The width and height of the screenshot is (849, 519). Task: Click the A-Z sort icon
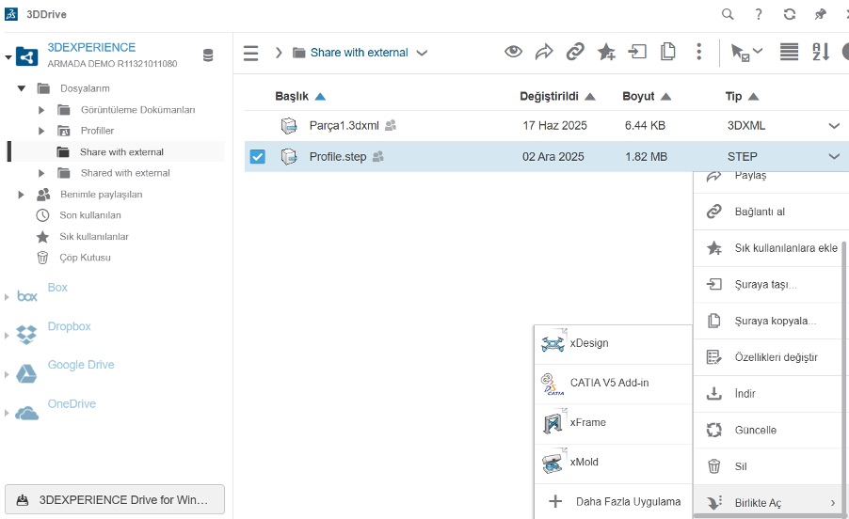[x=821, y=52]
